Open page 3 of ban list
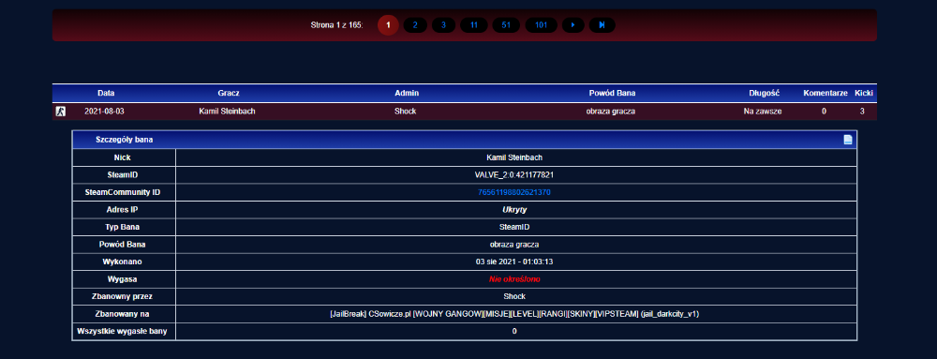The image size is (937, 359). tap(443, 25)
